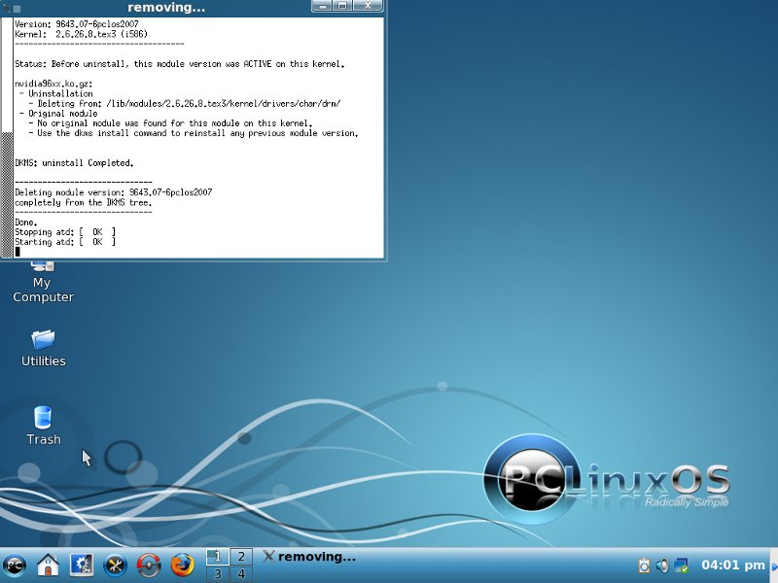Open the Klipper clipboard tray icon
Viewport: 778px width, 583px height.
644,566
